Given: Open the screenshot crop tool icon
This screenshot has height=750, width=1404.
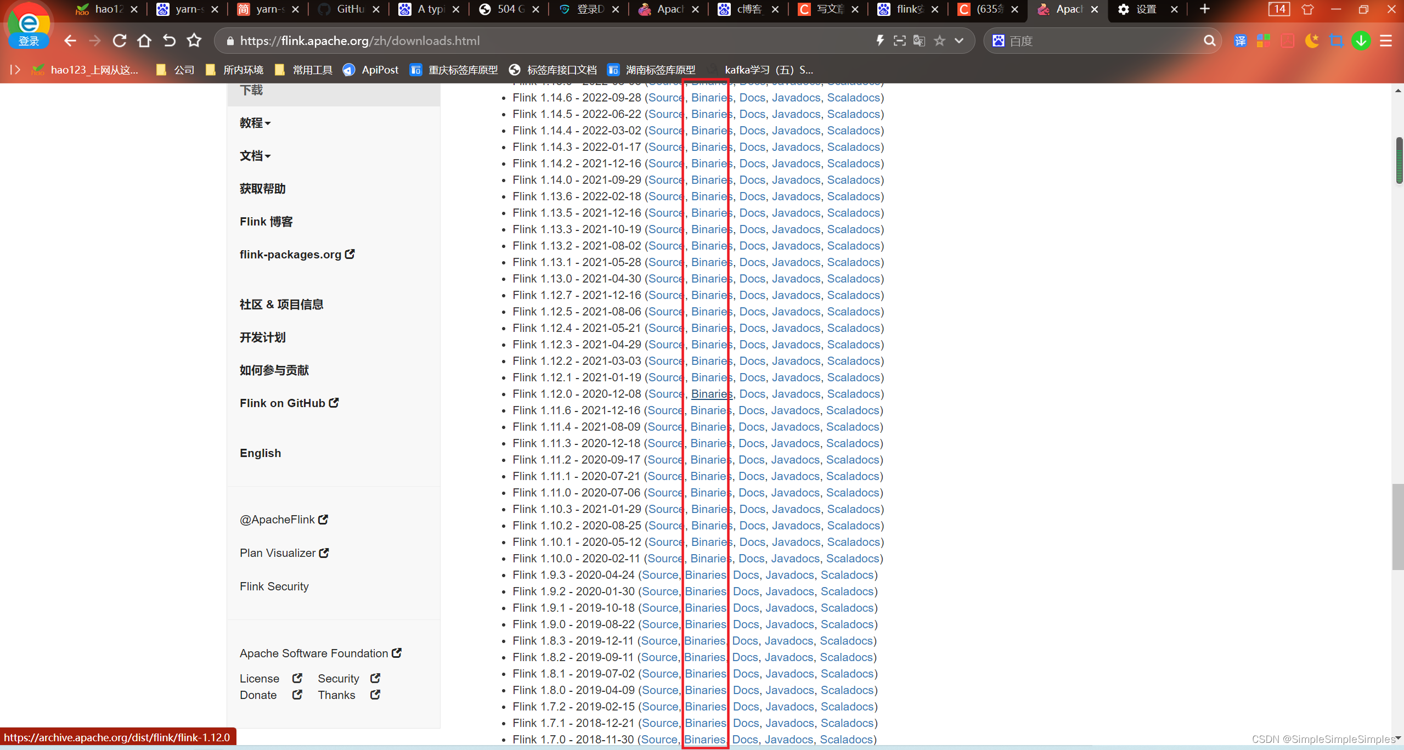Looking at the screenshot, I should 1337,41.
